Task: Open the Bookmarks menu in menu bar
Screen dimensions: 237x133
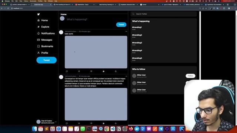Action: pos(33,1)
